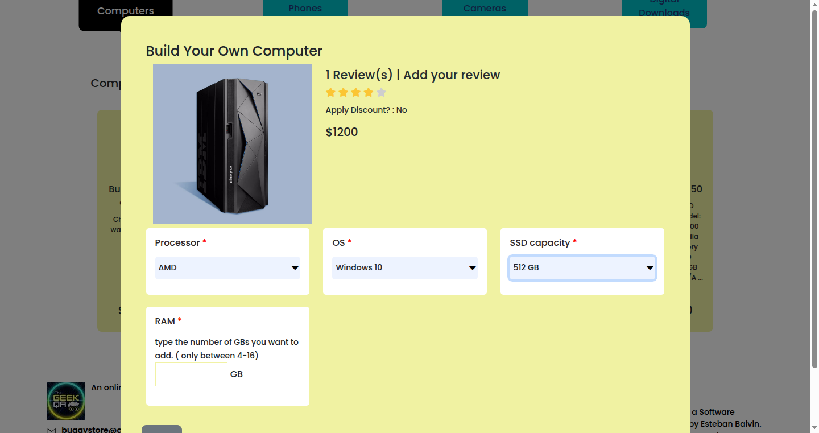Click the fifth gray rating star
This screenshot has height=433, width=819.
coord(381,92)
